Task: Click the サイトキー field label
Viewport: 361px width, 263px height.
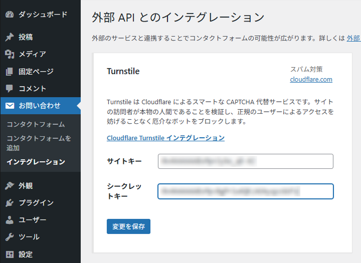Action: click(x=124, y=161)
